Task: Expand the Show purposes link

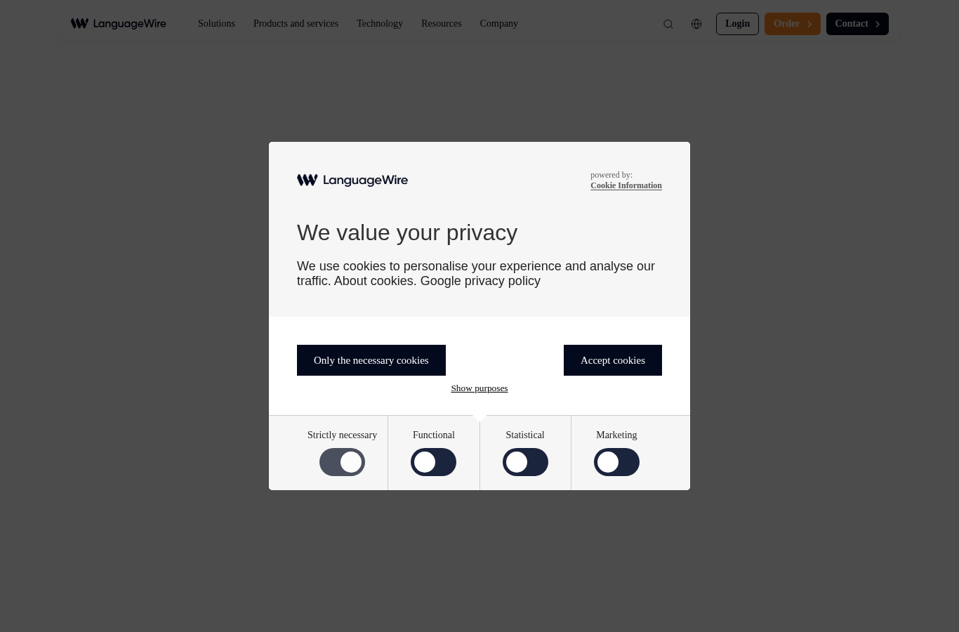Action: point(479,388)
